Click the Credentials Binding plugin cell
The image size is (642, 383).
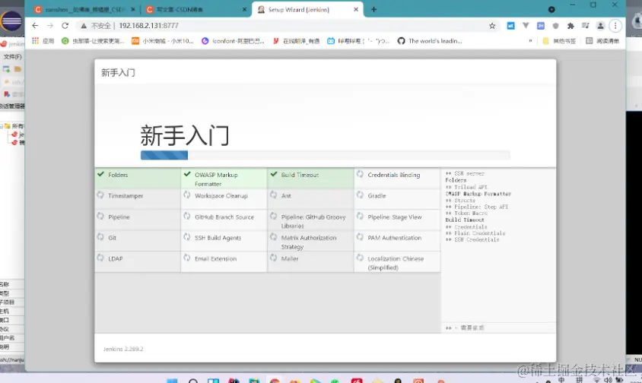tap(397, 179)
